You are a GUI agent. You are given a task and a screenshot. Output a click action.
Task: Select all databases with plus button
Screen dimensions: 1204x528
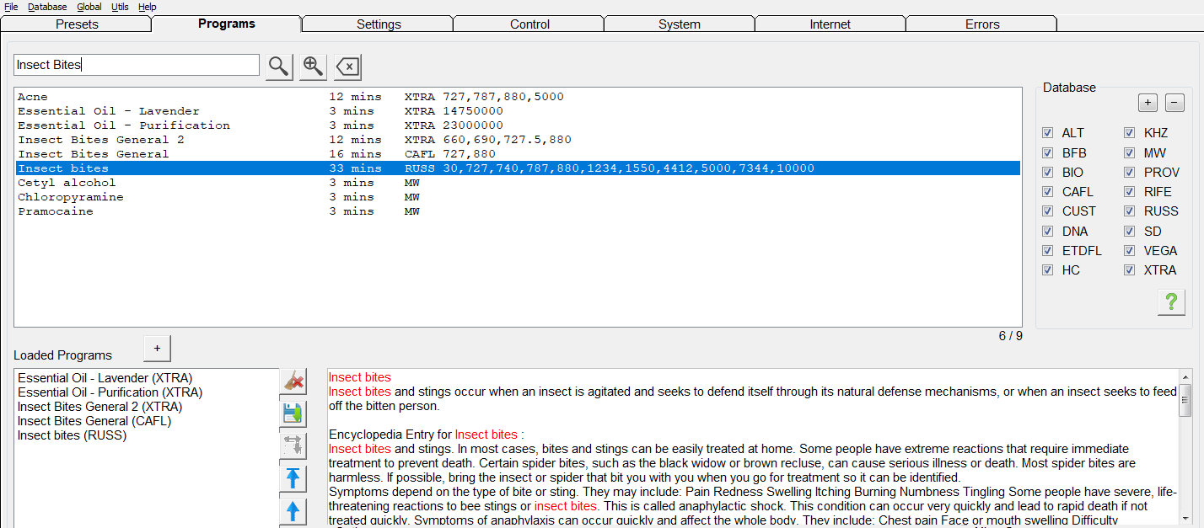1148,103
